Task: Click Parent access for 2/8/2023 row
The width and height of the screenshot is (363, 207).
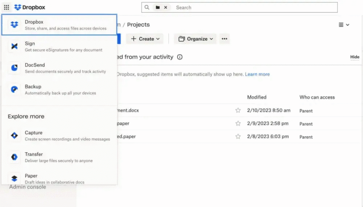Action: (x=306, y=137)
